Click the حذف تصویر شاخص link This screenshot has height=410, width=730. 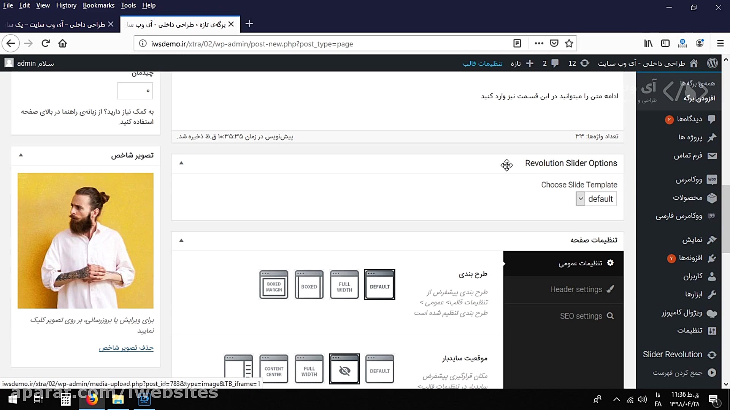126,347
